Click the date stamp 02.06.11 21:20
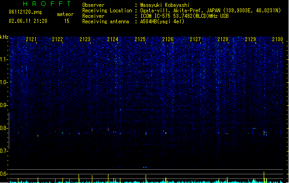Screen dimensions: 289x183 [x=28, y=21]
